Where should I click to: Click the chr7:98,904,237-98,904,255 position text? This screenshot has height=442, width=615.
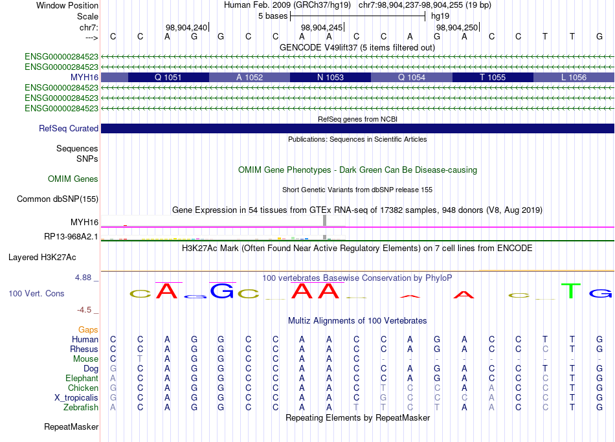(425, 5)
